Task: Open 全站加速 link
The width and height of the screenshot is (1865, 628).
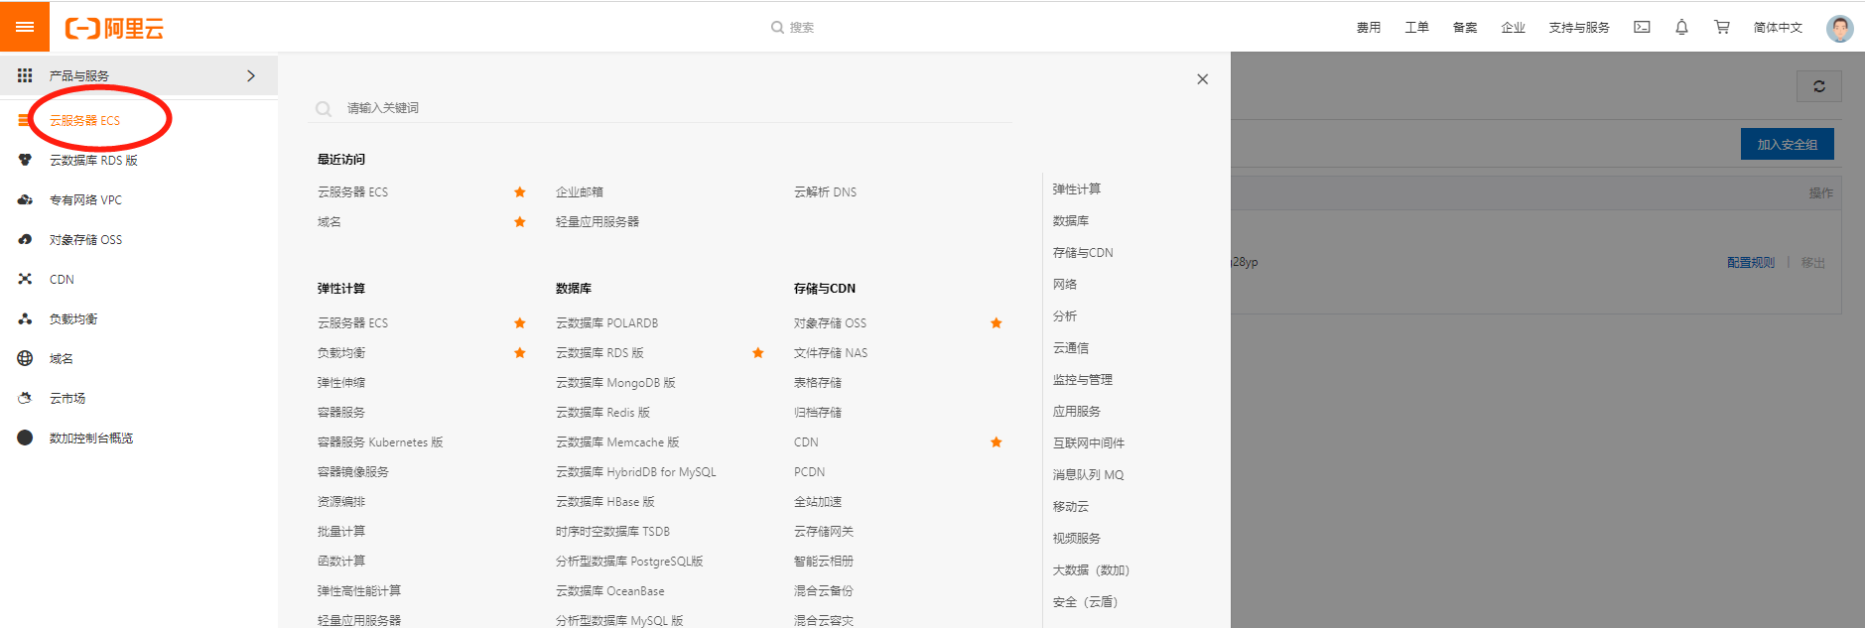Action: click(818, 502)
